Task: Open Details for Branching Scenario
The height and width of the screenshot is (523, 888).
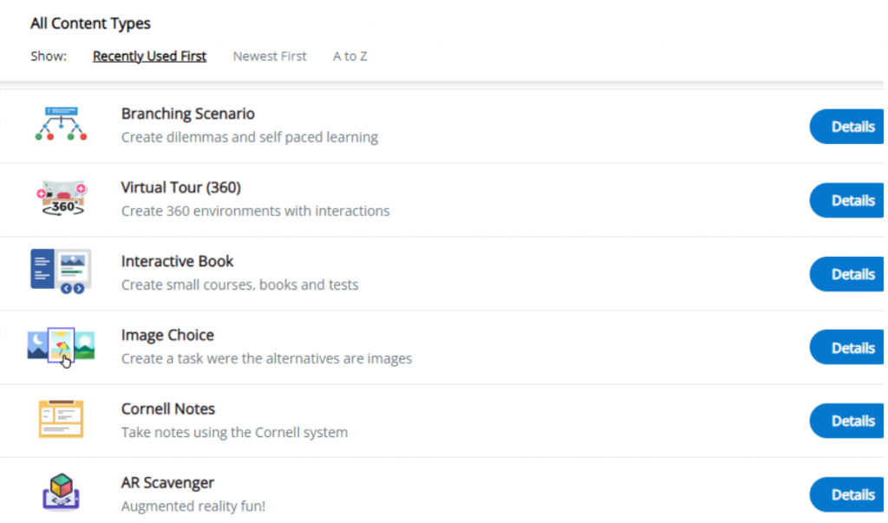Action: tap(847, 127)
